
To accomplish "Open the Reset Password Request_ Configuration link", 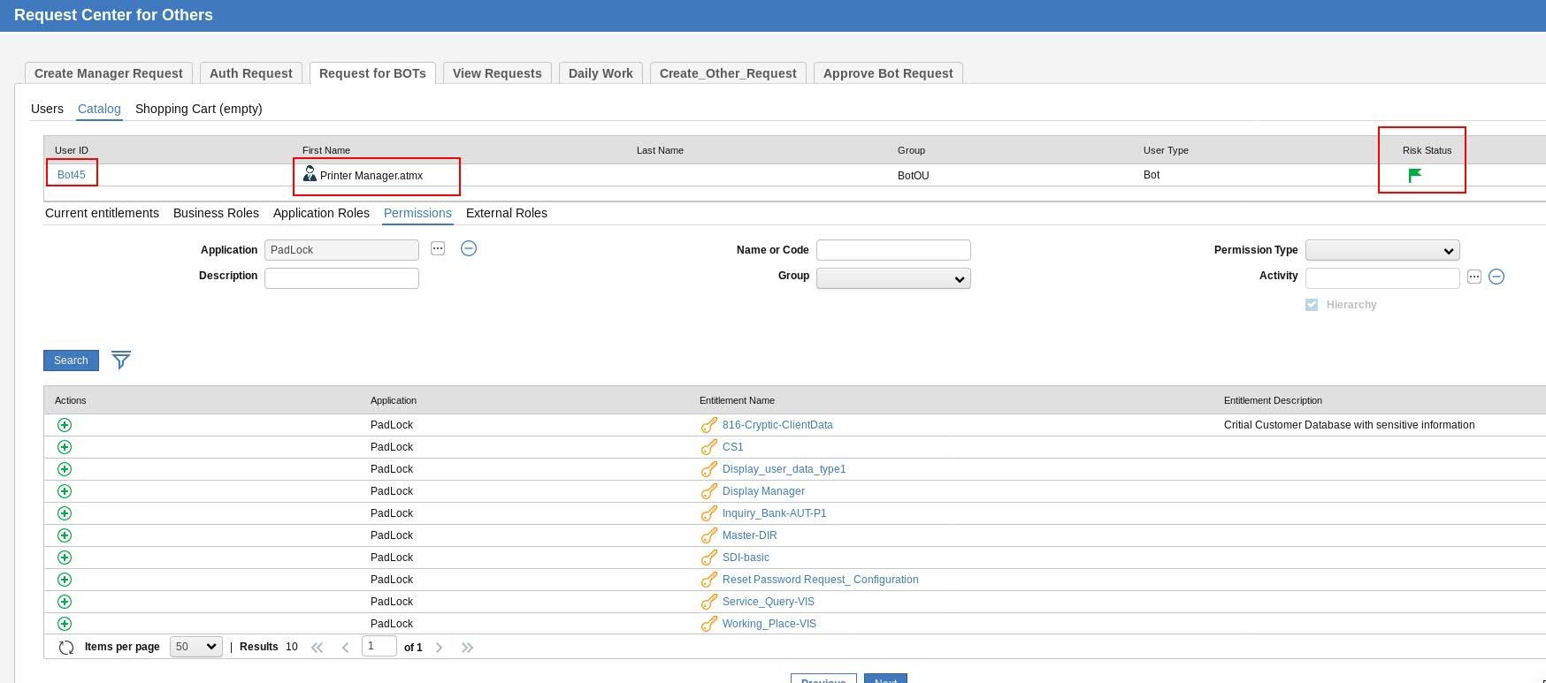I will click(x=821, y=580).
